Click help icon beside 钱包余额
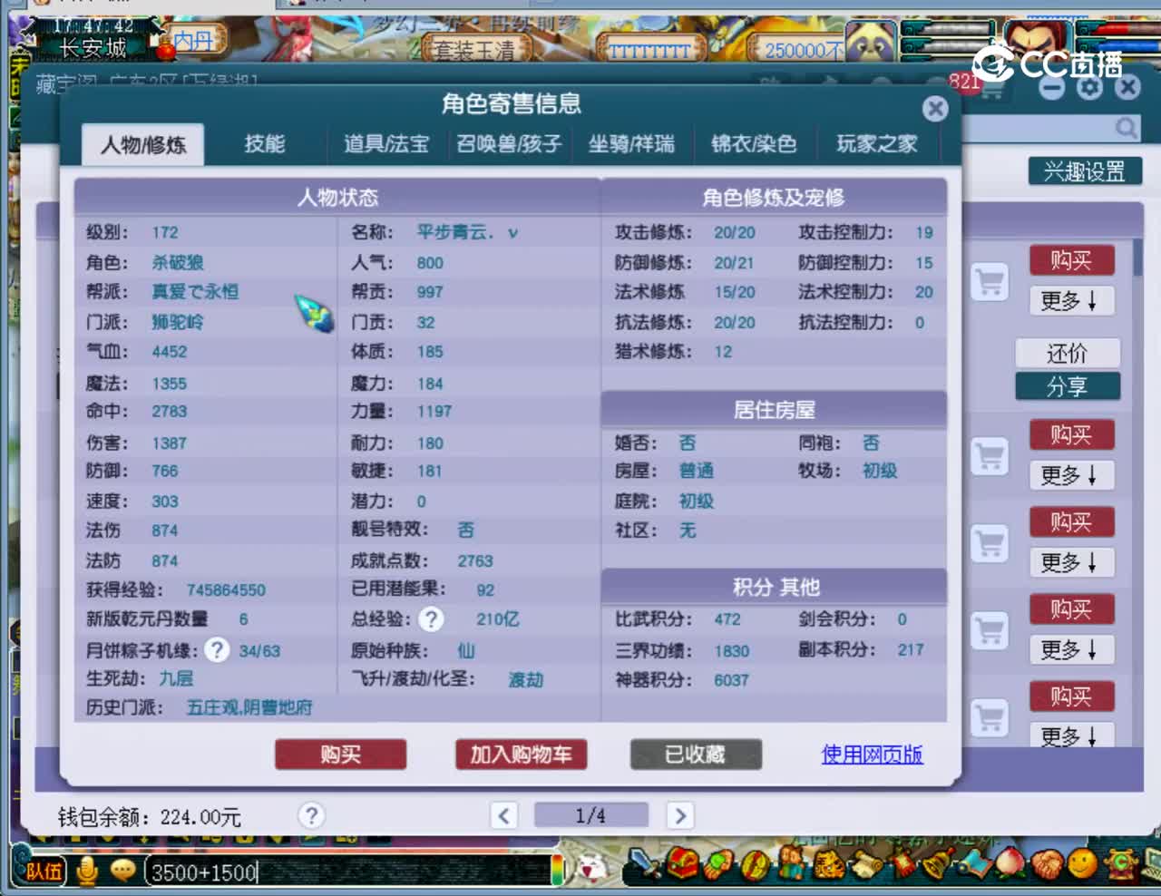The height and width of the screenshot is (896, 1161). tap(311, 815)
